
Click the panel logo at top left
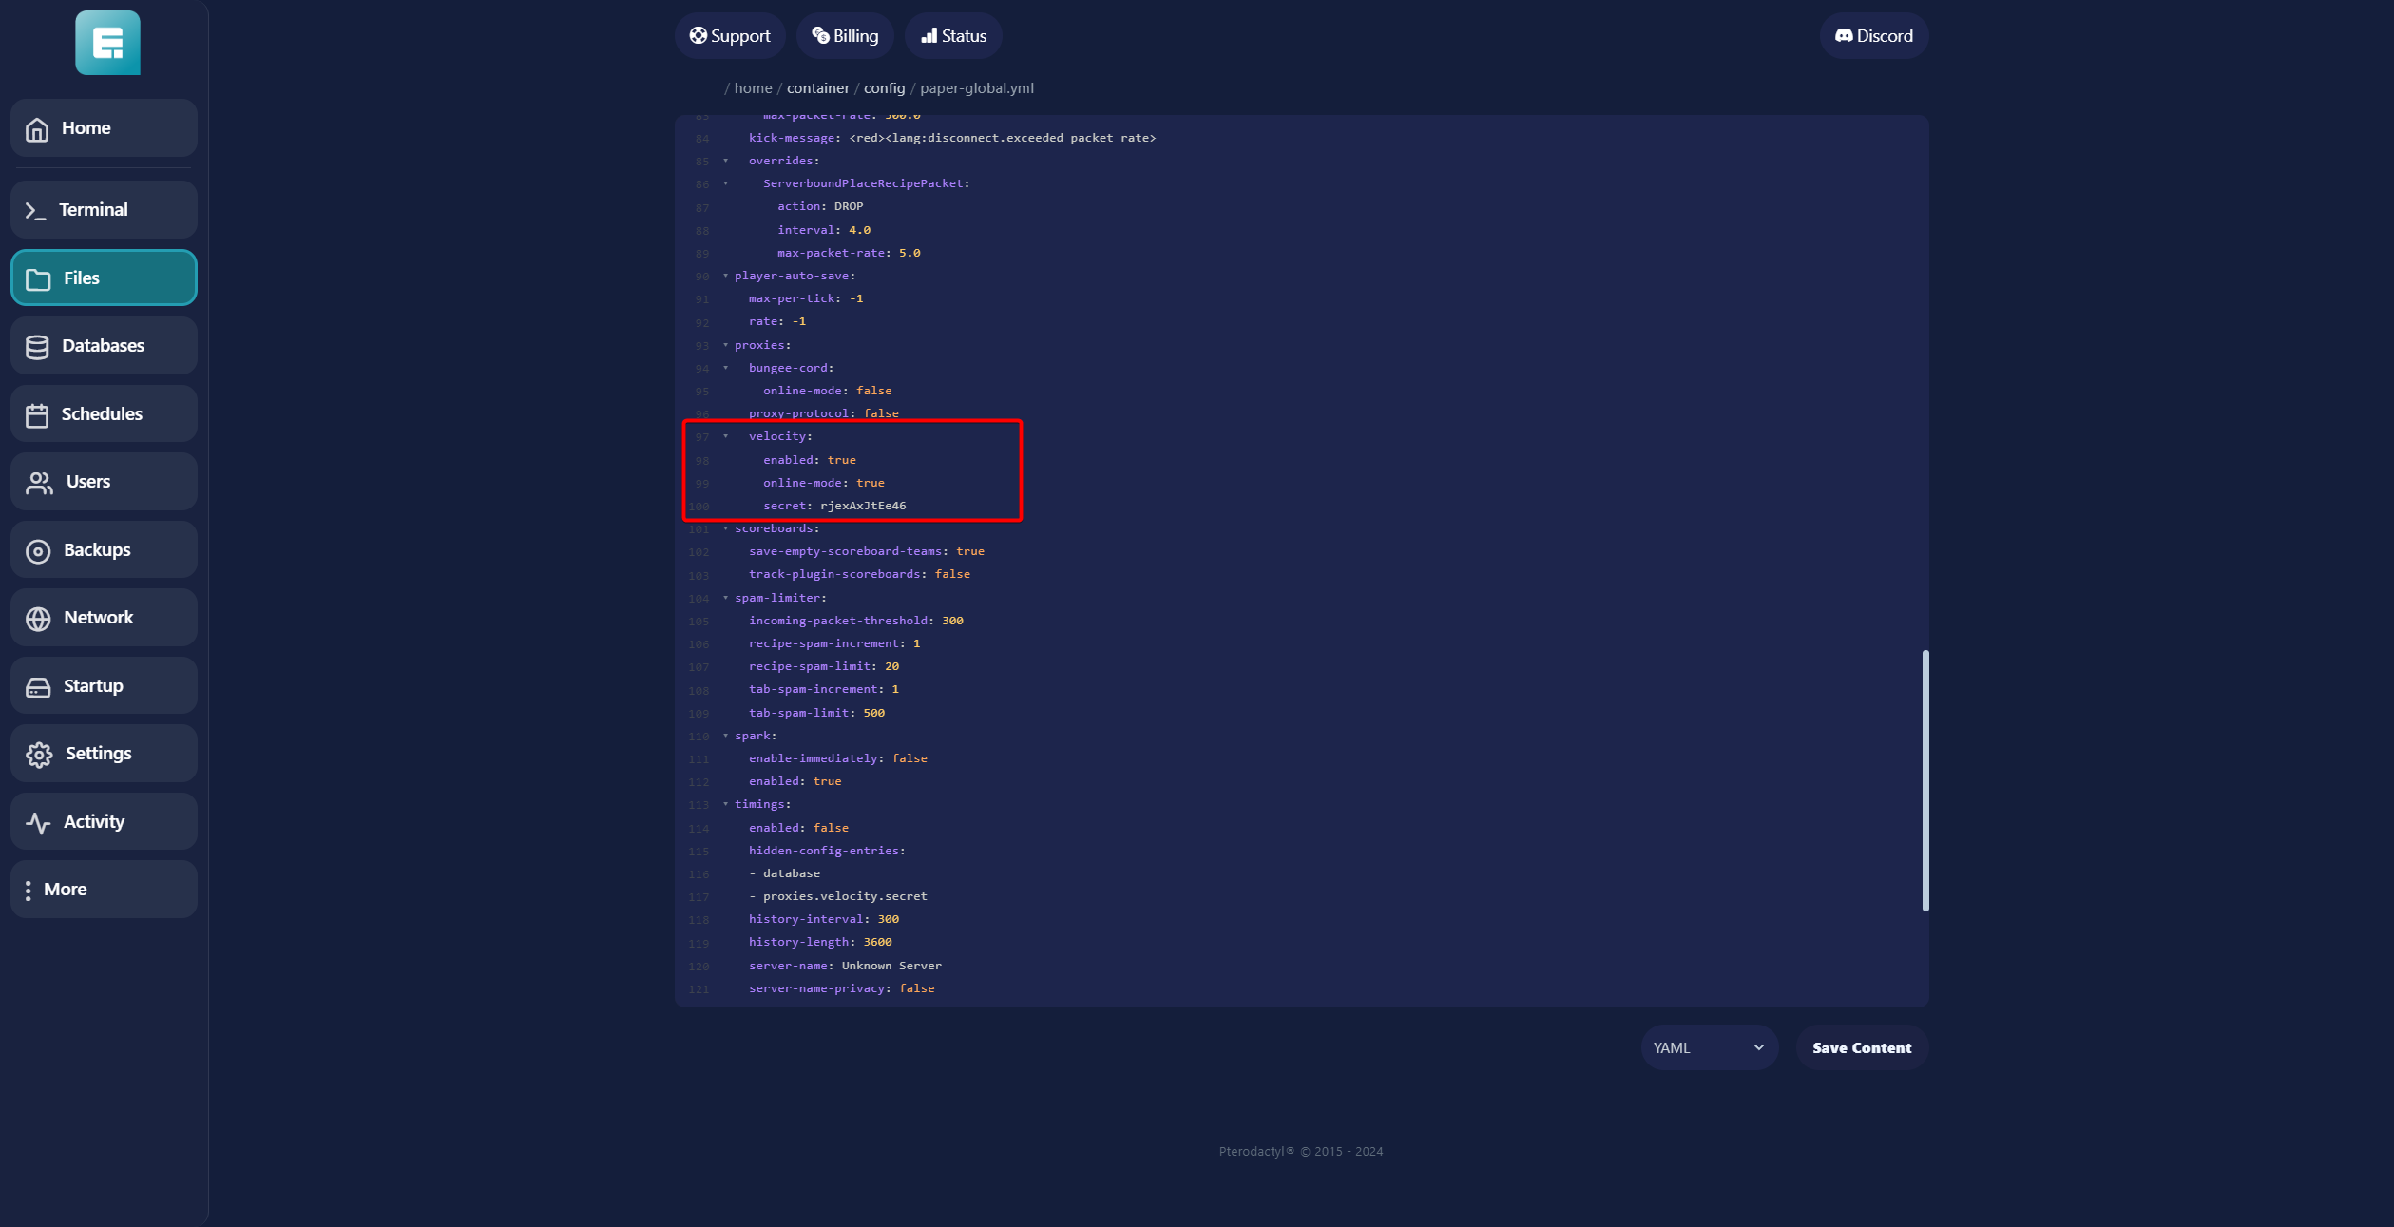coord(107,43)
